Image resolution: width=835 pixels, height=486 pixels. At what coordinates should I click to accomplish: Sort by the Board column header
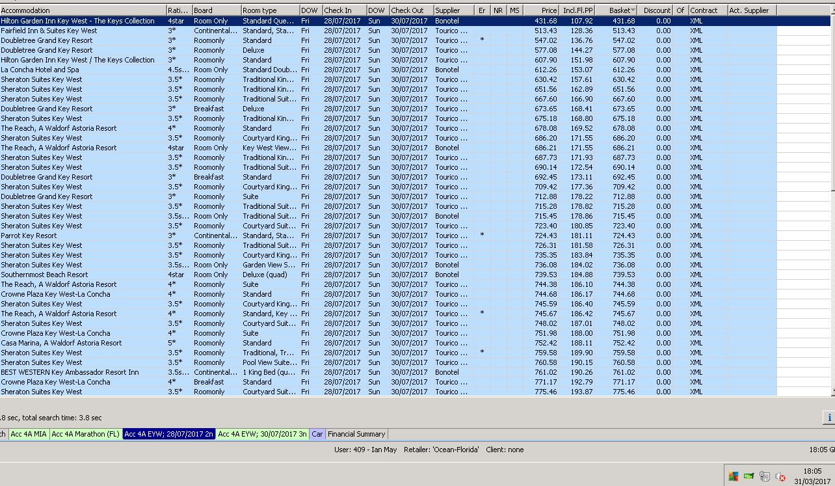tap(216, 10)
